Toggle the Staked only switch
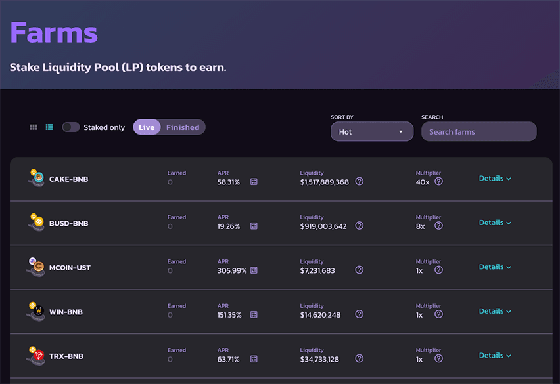560x384 pixels. 71,127
